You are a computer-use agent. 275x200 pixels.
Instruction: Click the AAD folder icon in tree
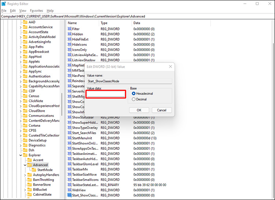click(x=25, y=22)
